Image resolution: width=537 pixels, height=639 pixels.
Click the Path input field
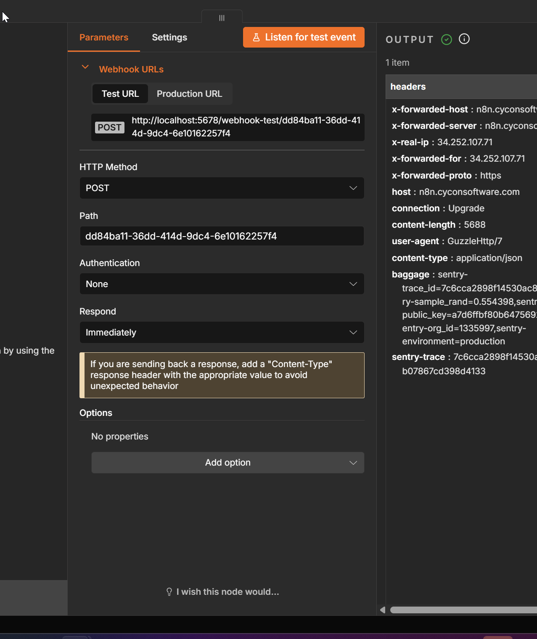click(222, 236)
